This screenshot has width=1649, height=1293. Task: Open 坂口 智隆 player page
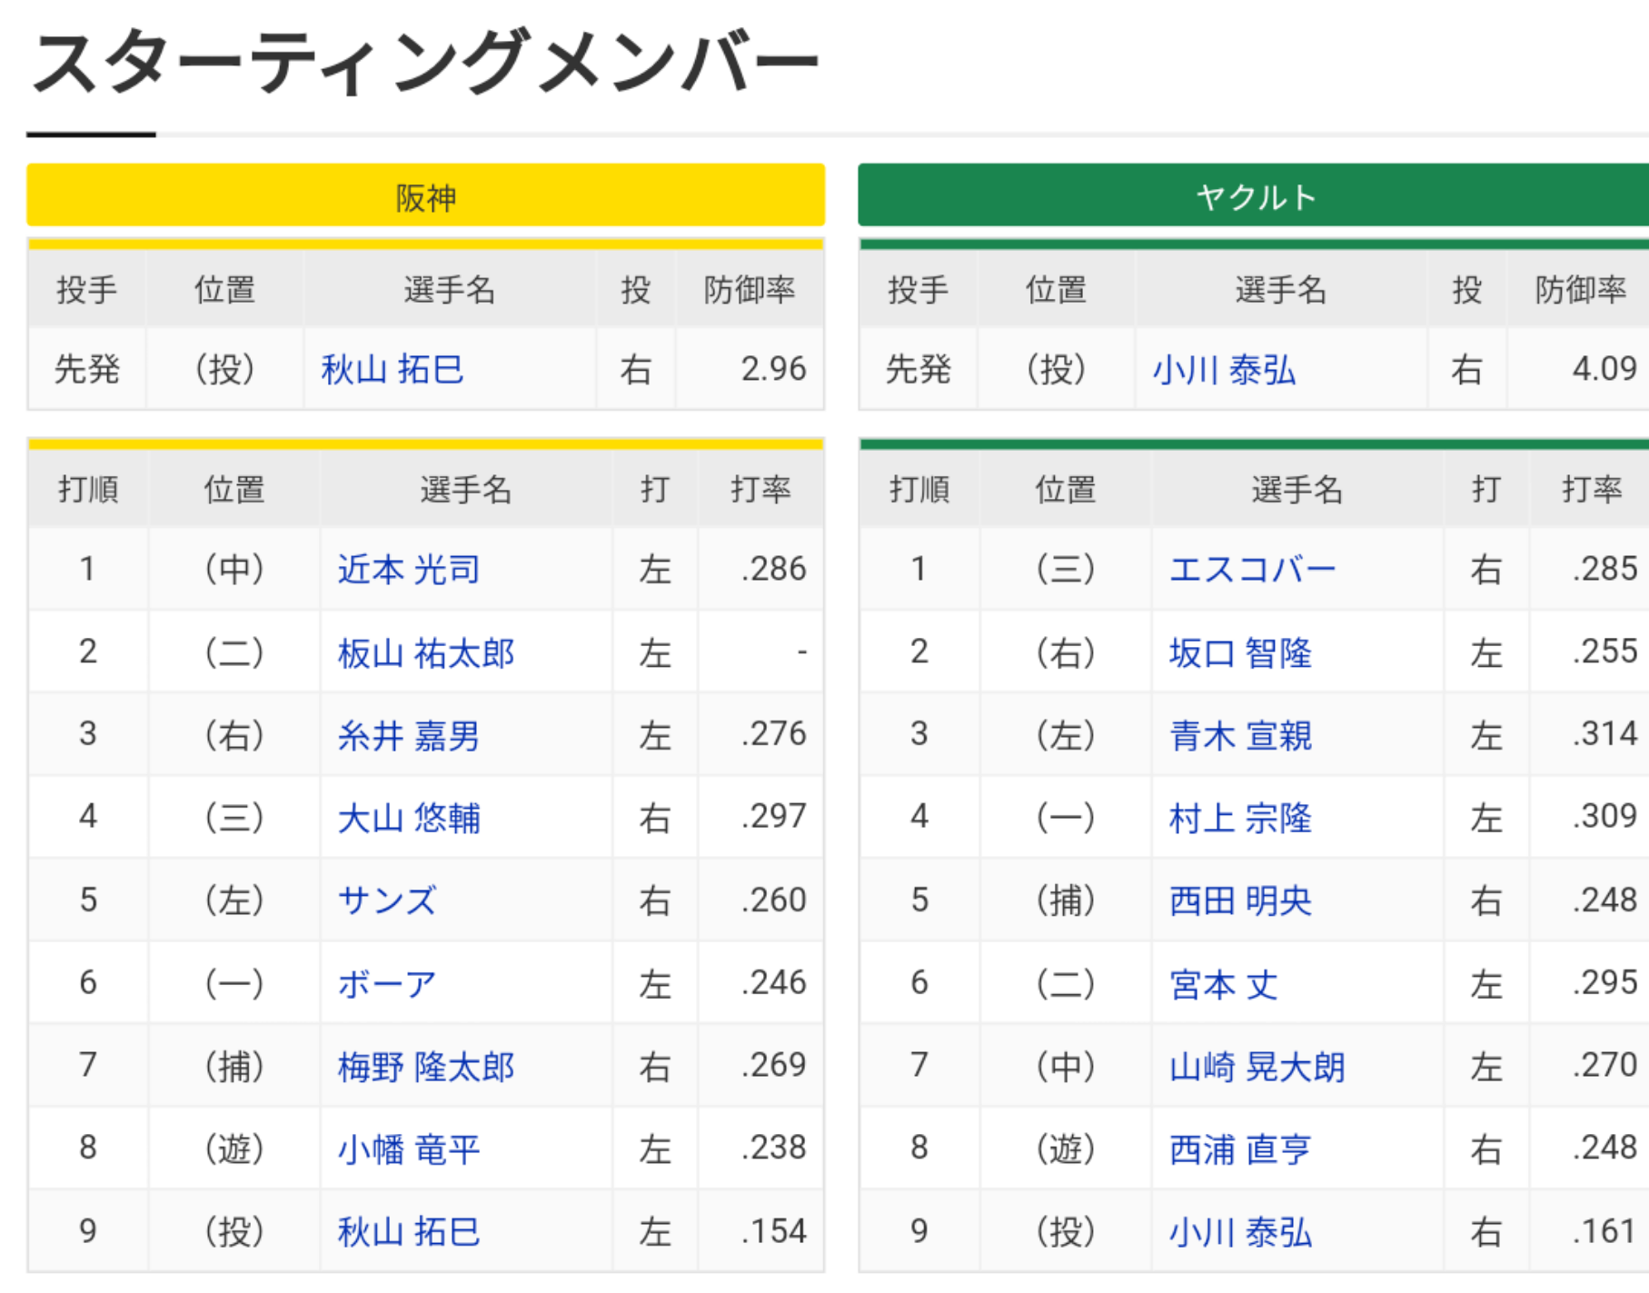pos(1240,653)
